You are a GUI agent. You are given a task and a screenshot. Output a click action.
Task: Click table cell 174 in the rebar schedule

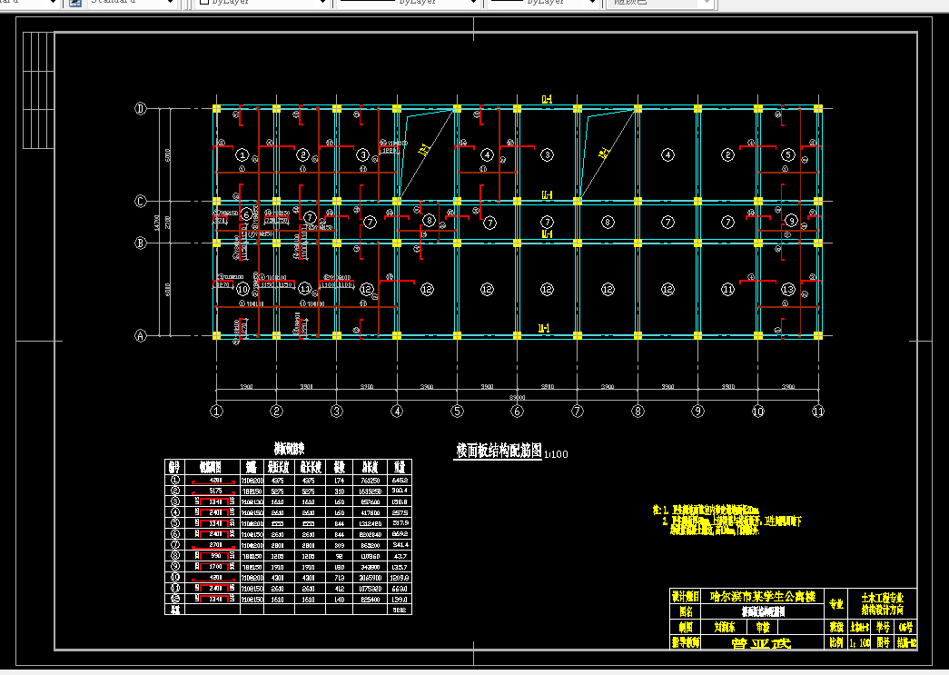[339, 480]
